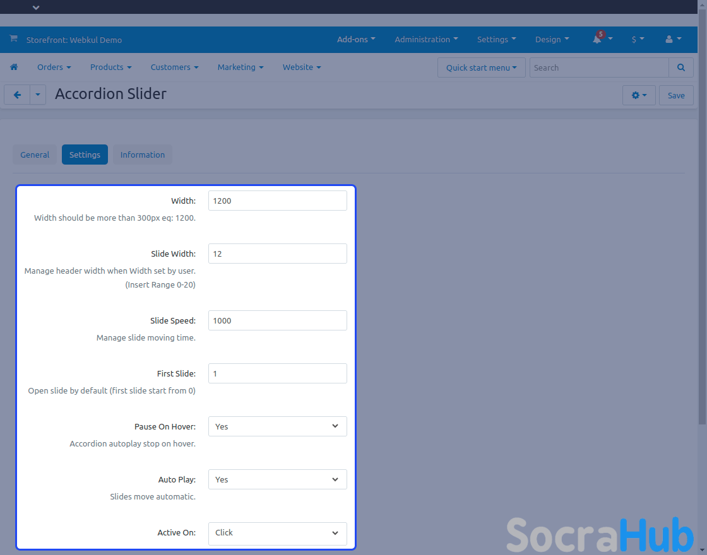Open the Marketing menu

240,67
